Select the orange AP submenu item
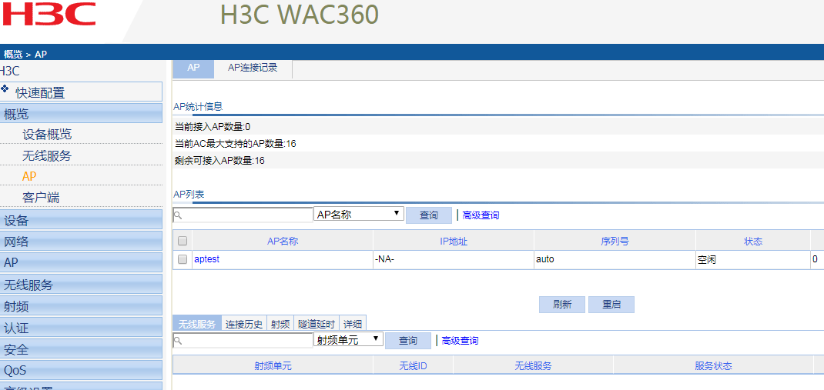 pos(29,176)
